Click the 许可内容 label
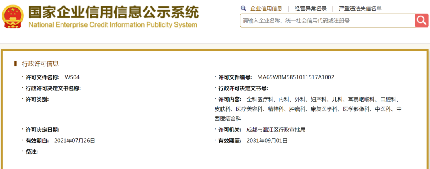This screenshot has width=430, height=169. tap(230, 99)
